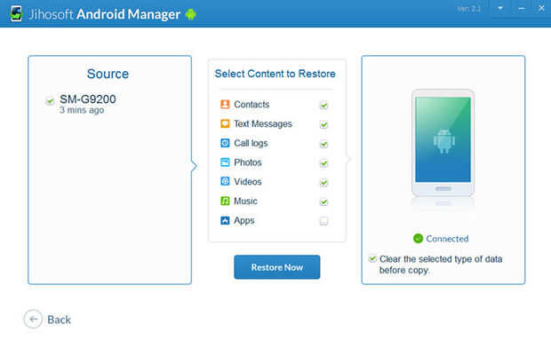
Task: Deselect the Music checkbox
Action: (323, 202)
